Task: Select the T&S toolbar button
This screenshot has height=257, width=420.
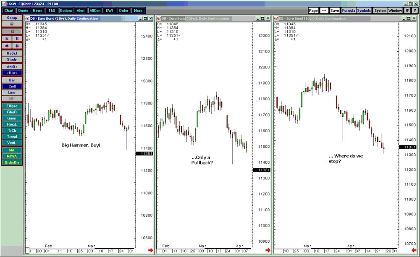Action: pyautogui.click(x=52, y=10)
